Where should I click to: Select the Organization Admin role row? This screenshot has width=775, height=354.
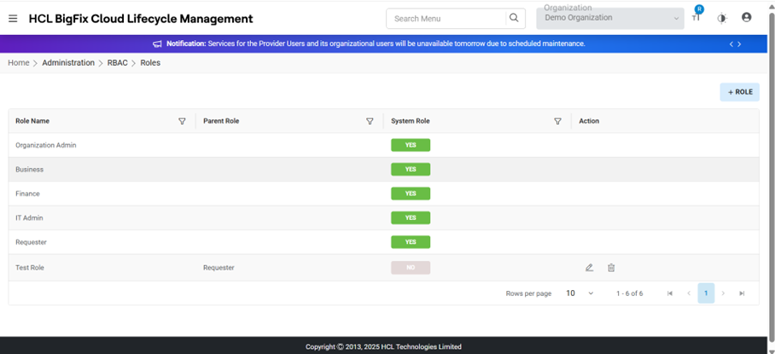383,145
